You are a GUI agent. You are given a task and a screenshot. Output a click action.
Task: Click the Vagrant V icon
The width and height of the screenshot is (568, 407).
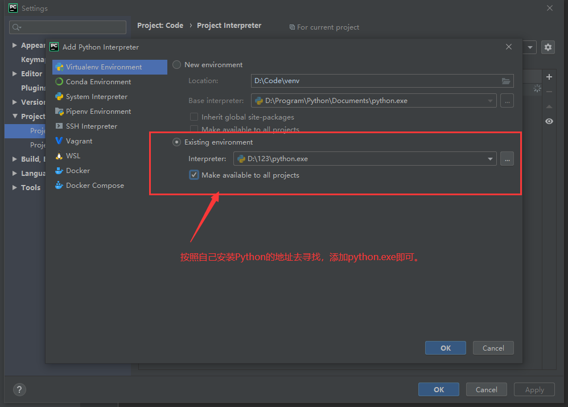59,141
